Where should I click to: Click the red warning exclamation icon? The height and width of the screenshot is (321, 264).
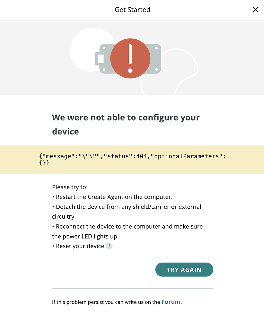click(x=130, y=58)
